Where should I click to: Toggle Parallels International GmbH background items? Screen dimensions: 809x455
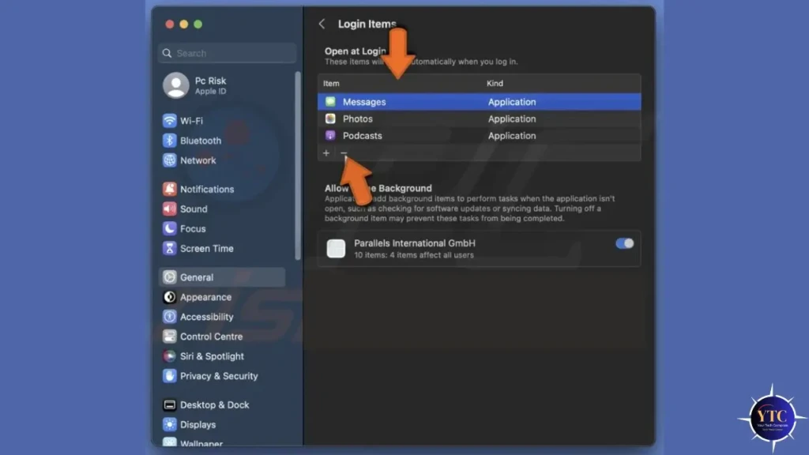pyautogui.click(x=623, y=243)
